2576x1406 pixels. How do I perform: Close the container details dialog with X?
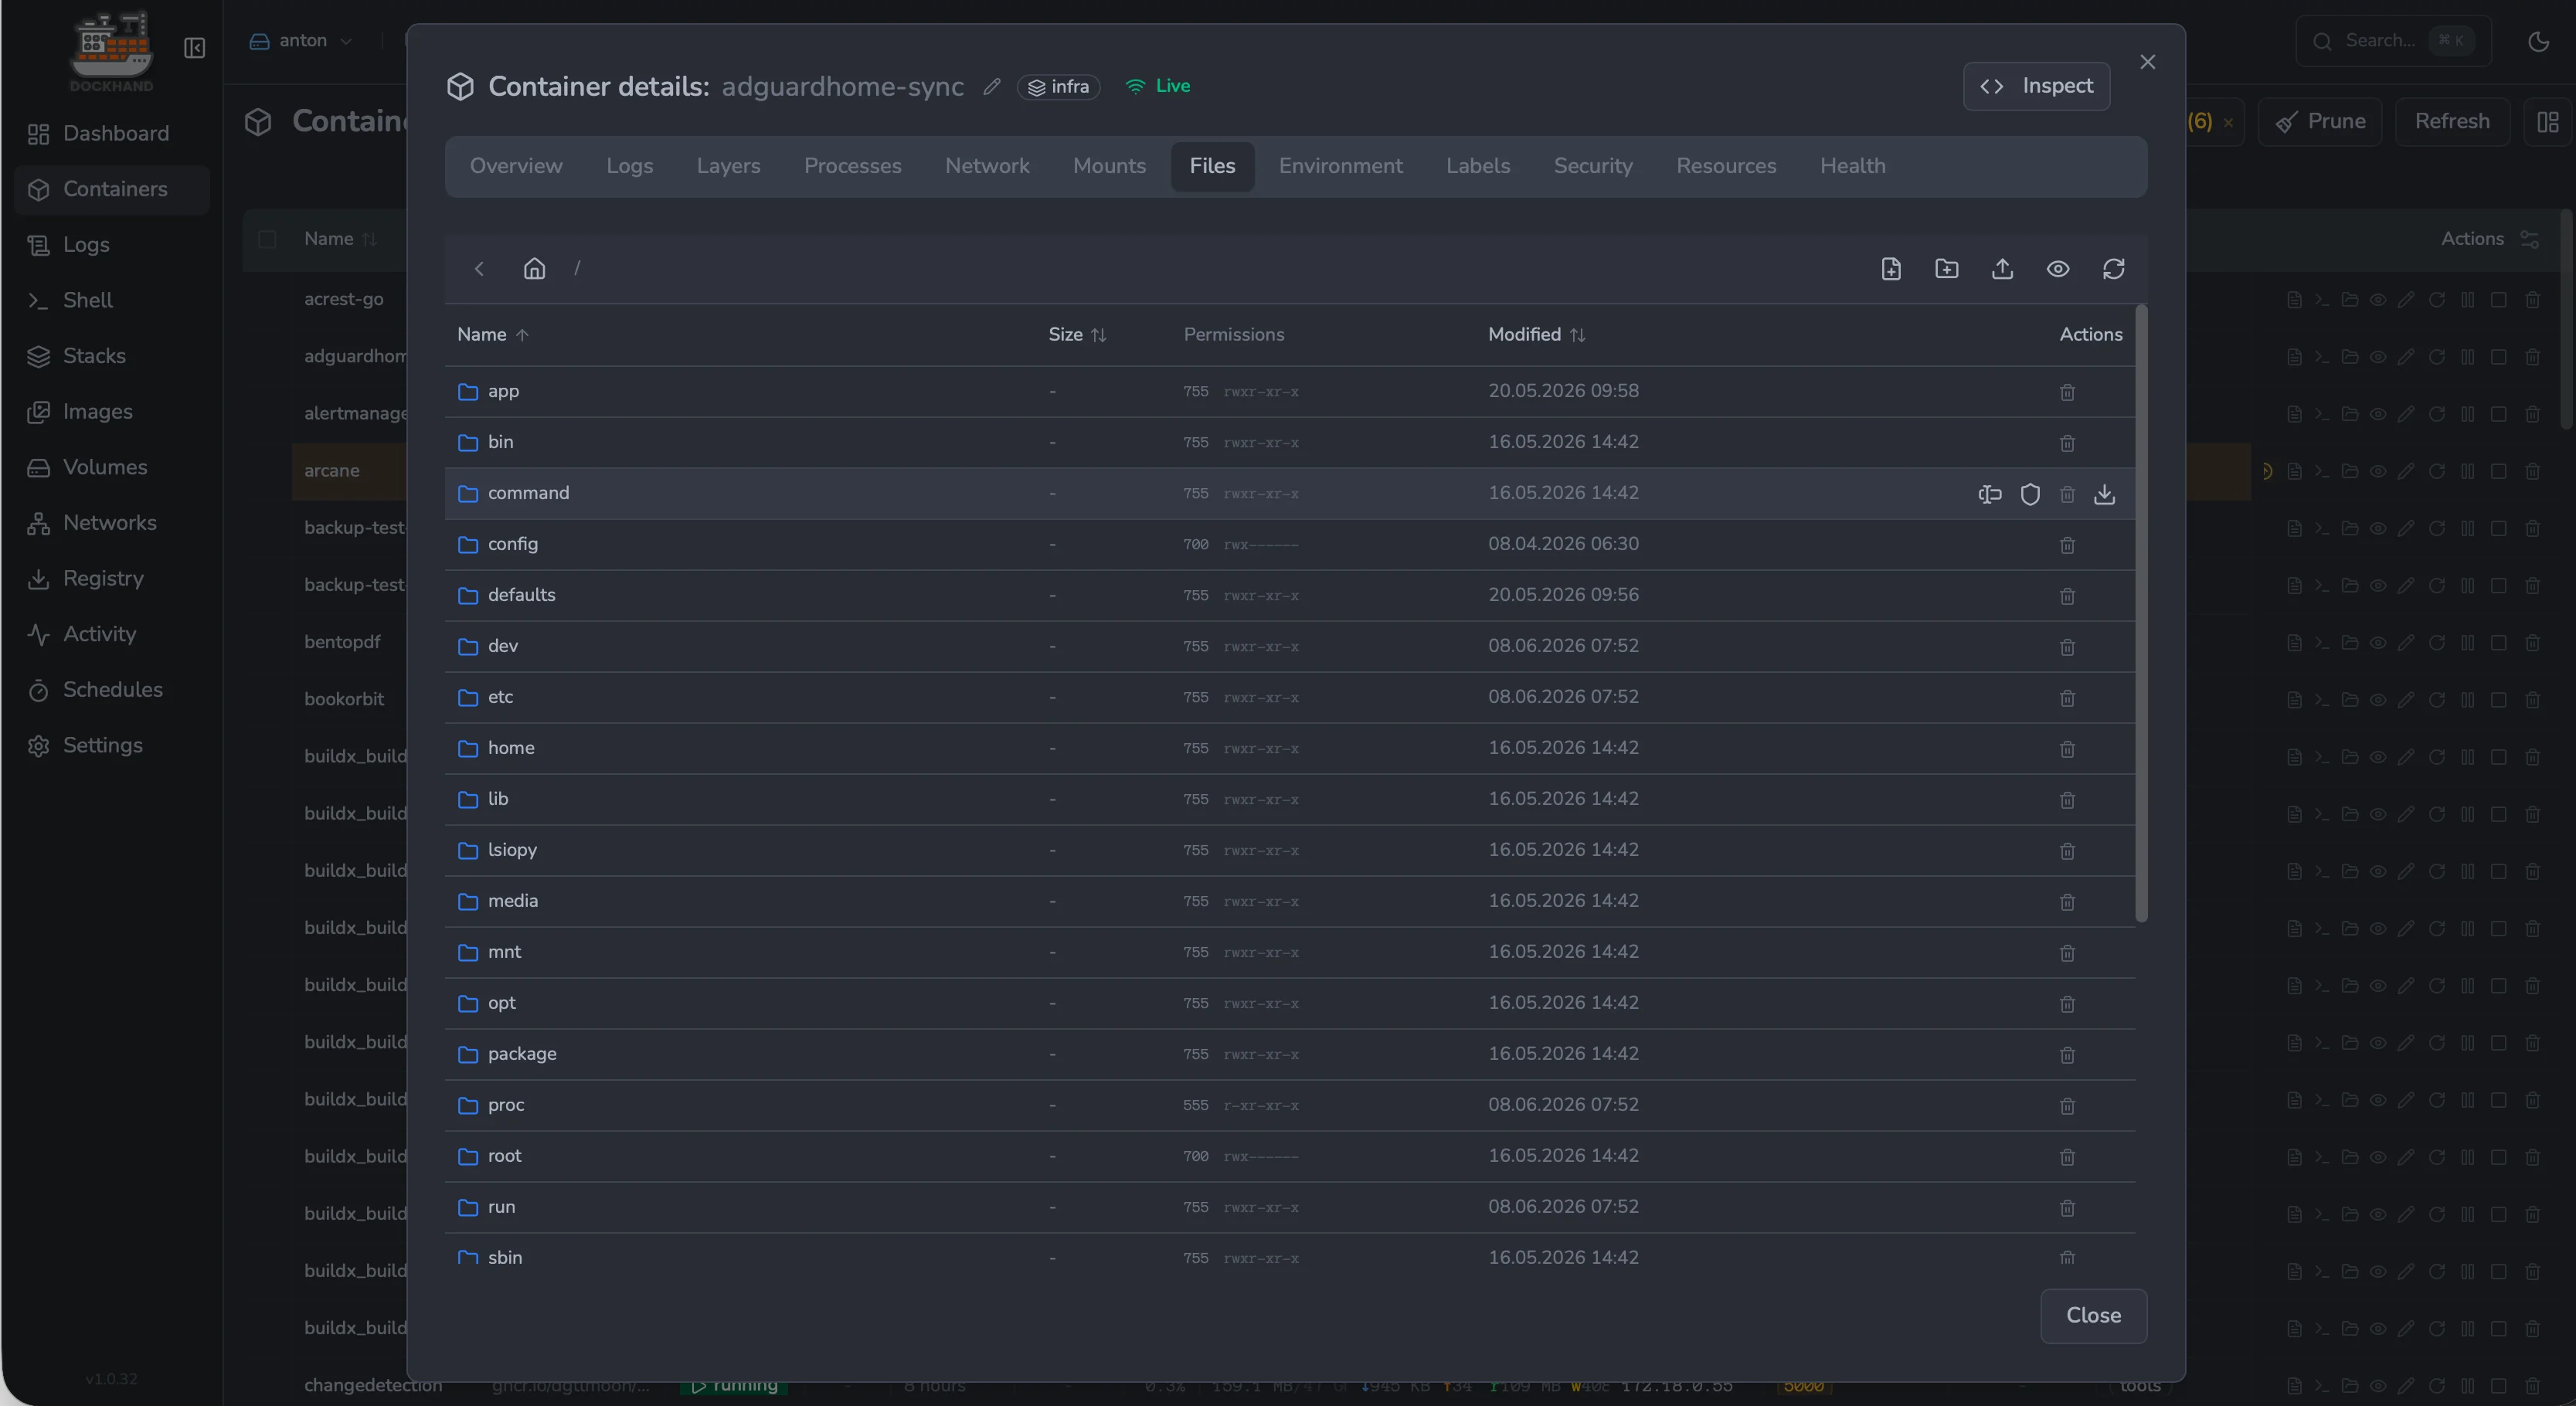2147,62
